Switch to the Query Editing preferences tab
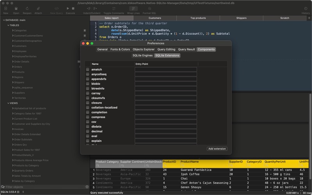Image resolution: width=312 pixels, height=195 pixels. pos(167,50)
